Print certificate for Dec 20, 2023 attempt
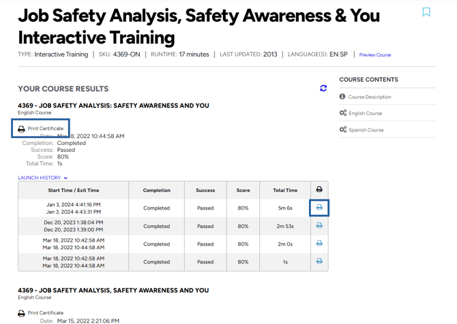Viewport: 457px width, 324px height. coord(319,226)
